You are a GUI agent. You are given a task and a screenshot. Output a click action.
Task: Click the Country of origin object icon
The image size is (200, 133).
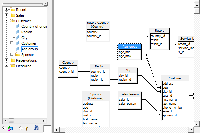click(x=18, y=26)
